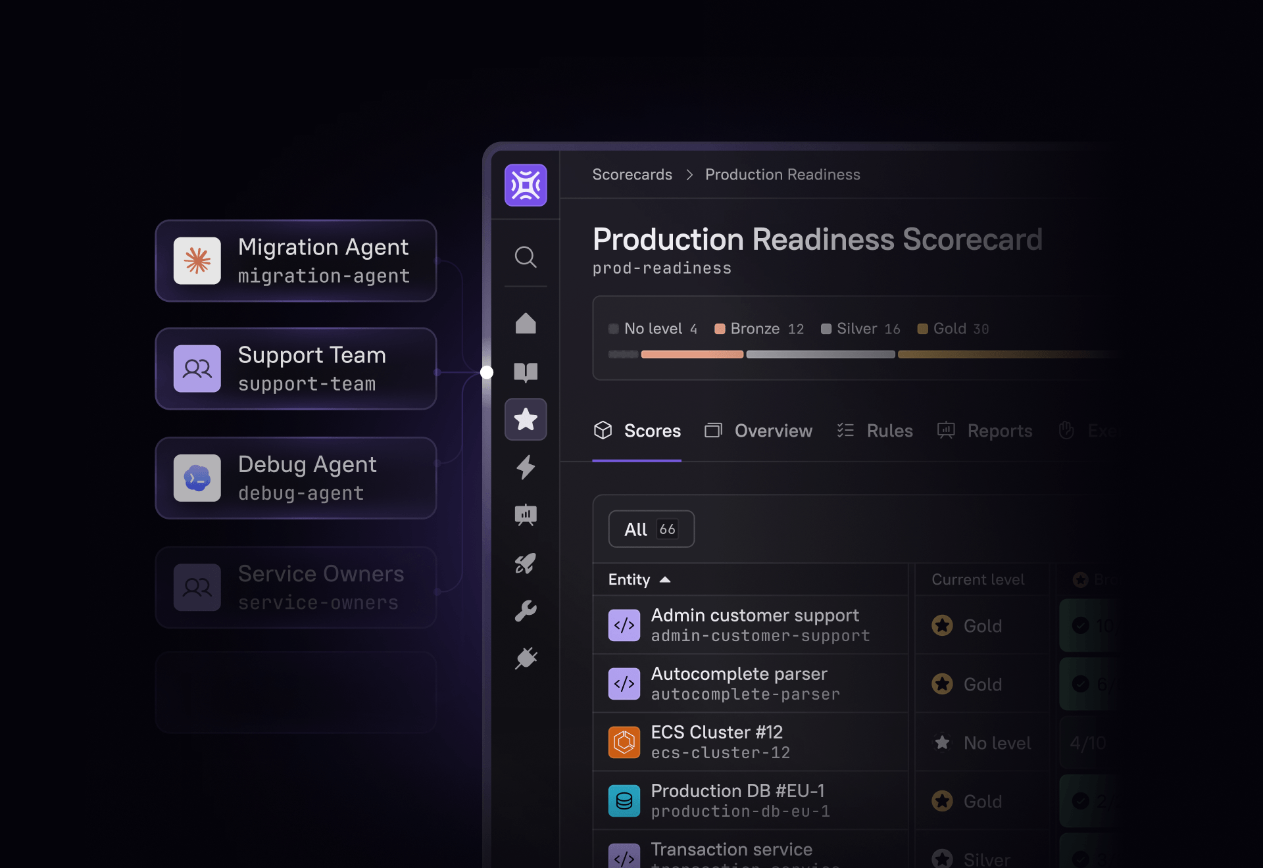Click the Gold star badge for Autocomplete parser
This screenshot has height=868, width=1263.
coord(942,684)
